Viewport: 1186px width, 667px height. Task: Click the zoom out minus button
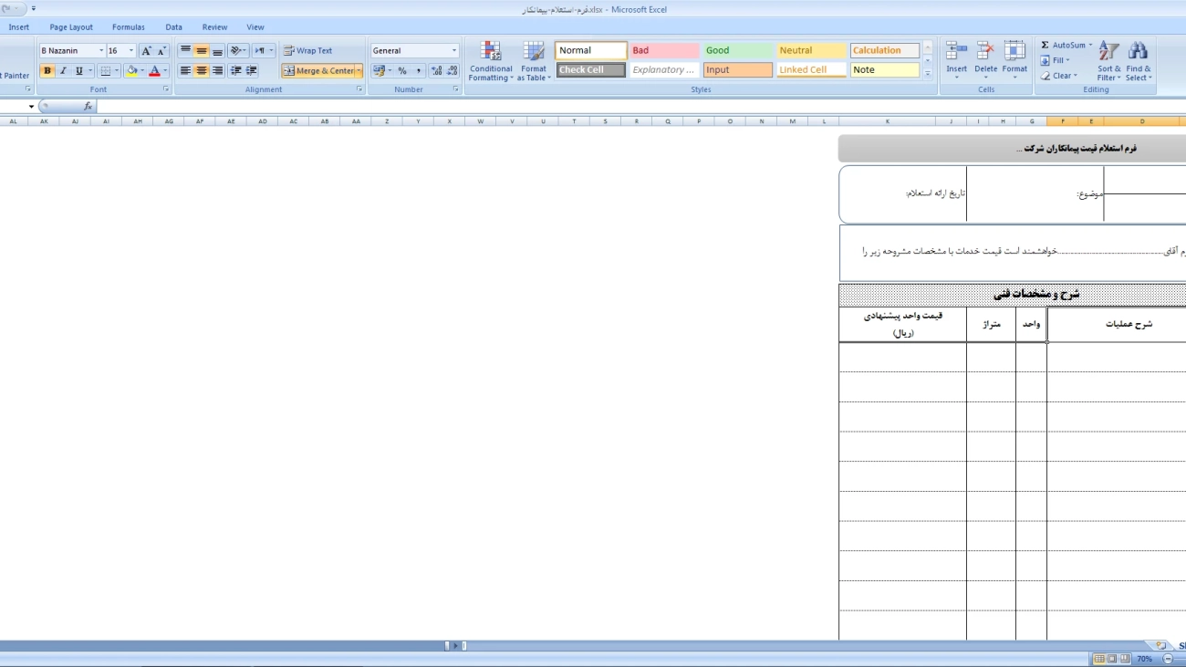coord(1168,659)
